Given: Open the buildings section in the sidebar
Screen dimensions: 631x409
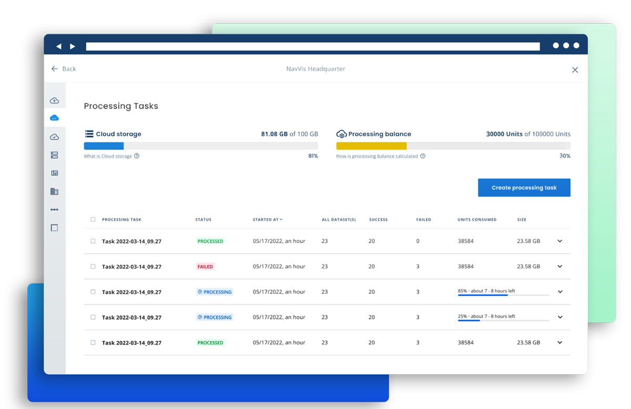Looking at the screenshot, I should click(x=54, y=191).
